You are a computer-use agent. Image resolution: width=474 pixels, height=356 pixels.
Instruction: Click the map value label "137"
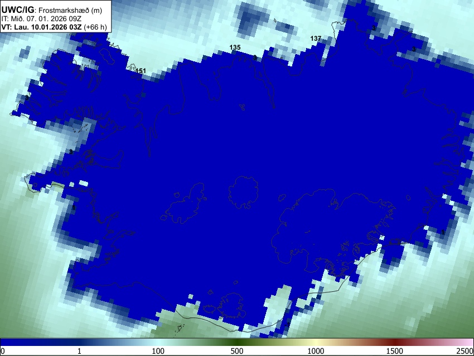316,39
